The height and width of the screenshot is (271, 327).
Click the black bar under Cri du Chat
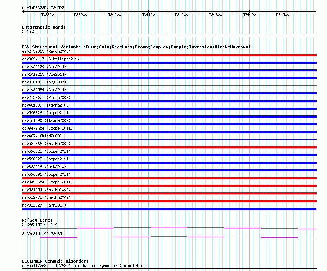(169, 269)
